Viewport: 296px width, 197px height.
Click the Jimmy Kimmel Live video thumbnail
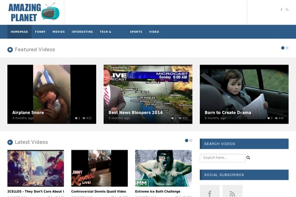tap(100, 168)
